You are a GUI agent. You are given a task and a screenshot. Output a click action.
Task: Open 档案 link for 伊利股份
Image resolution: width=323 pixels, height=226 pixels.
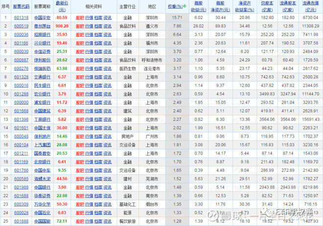(x=98, y=60)
